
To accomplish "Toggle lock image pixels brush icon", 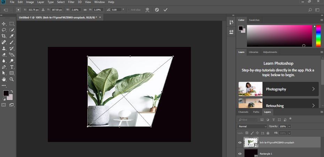I will click(252, 133).
